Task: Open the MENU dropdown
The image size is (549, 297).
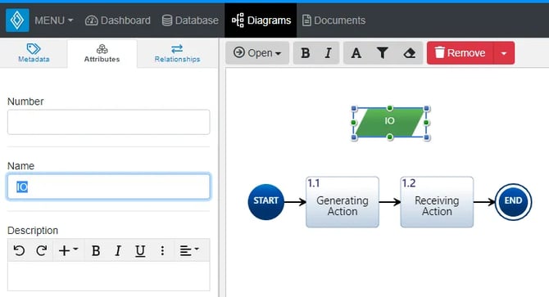Action: pos(53,20)
